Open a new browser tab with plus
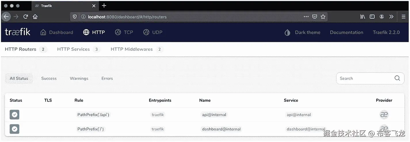Viewport: 410px width, 142px height. [x=104, y=5]
